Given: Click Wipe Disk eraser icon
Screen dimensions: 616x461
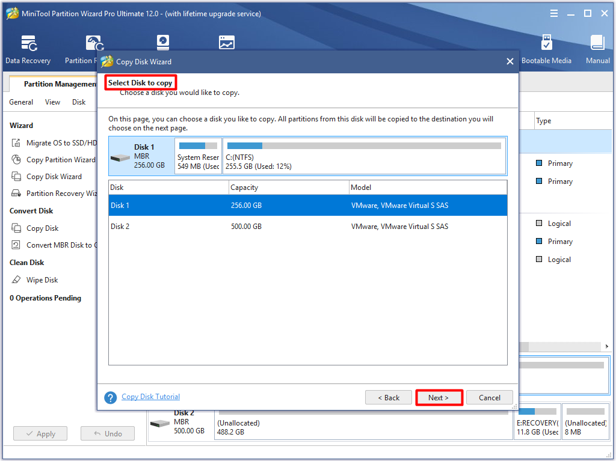Looking at the screenshot, I should (x=16, y=279).
